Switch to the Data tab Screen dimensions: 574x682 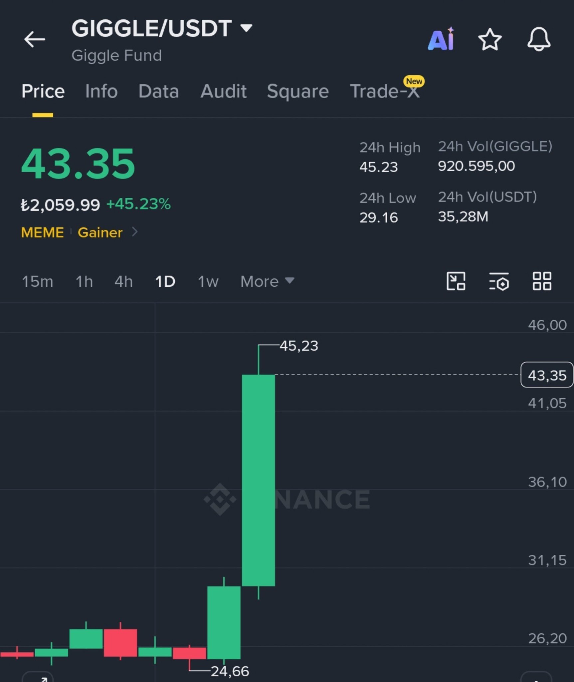click(x=159, y=91)
